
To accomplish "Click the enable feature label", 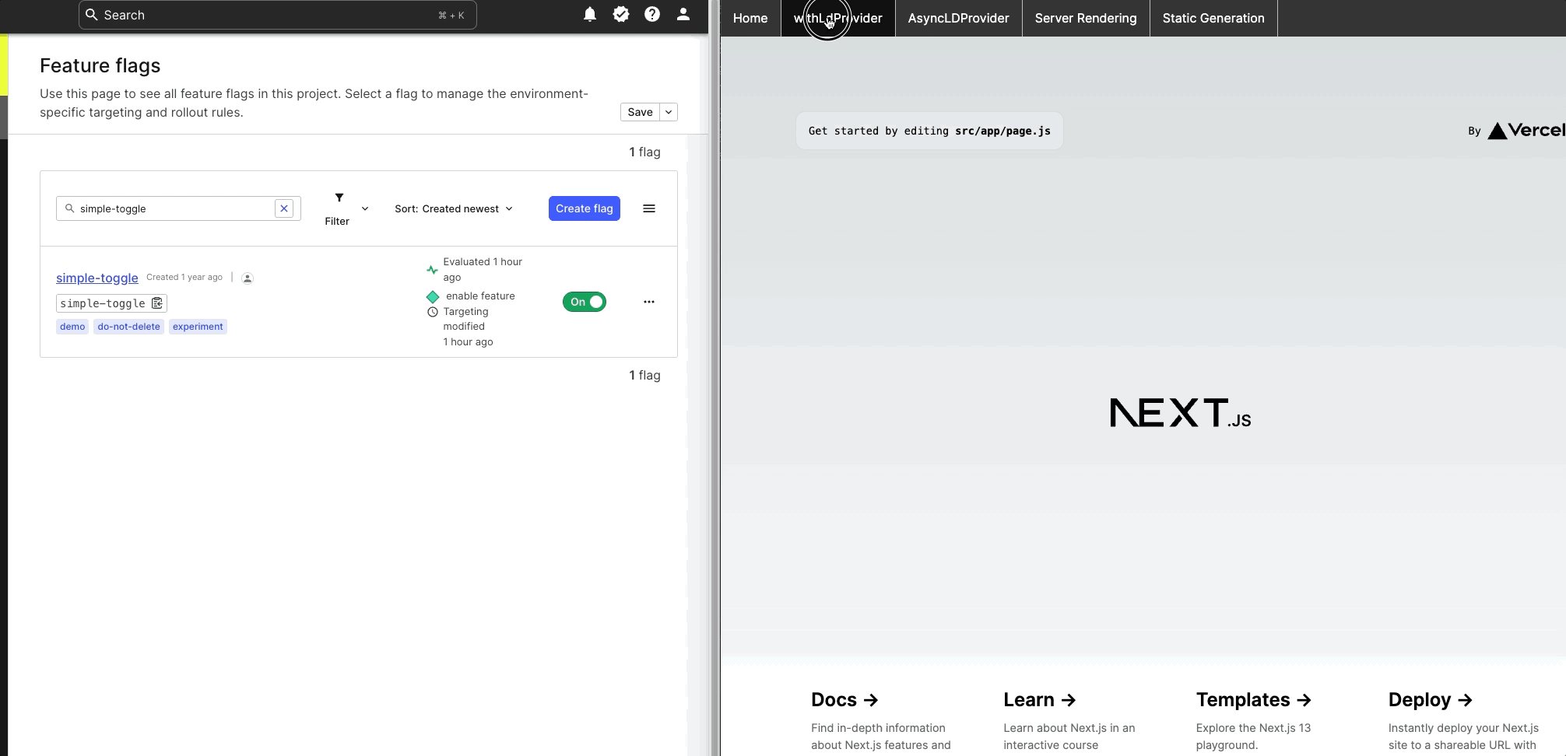I will 480,296.
